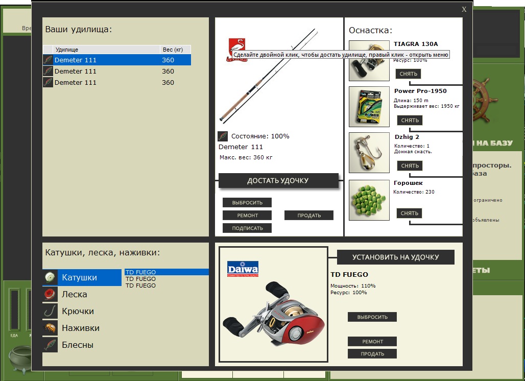The width and height of the screenshot is (525, 381).
Task: Select the Катушки reel category icon
Action: coord(50,277)
